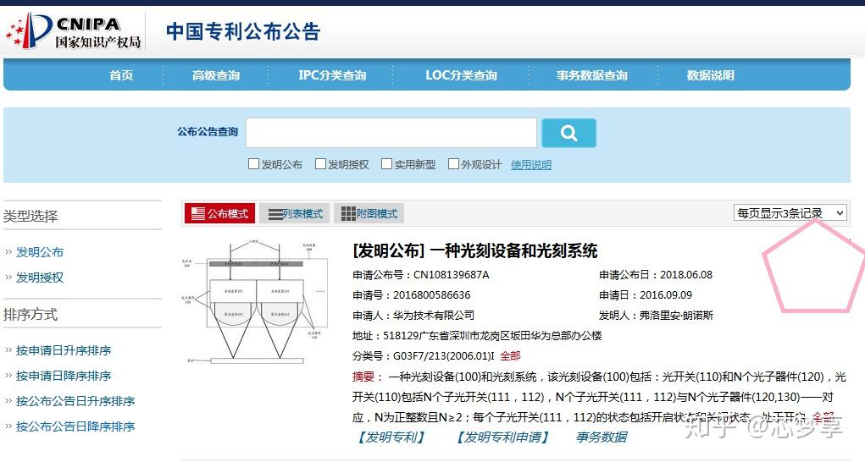This screenshot has width=865, height=462.
Task: Switch to 列表模式 list view
Action: point(295,214)
